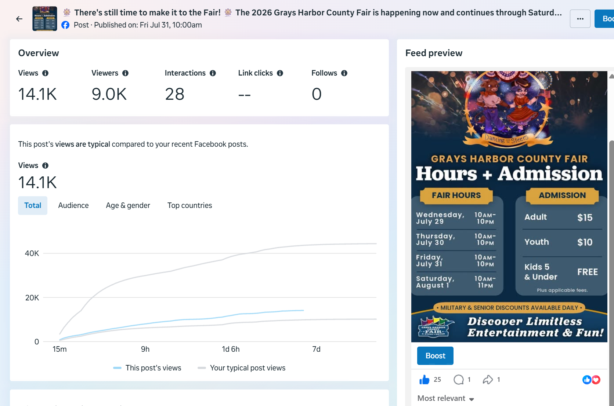This screenshot has height=406, width=614.
Task: Click the 9.0K Viewers value
Action: point(109,94)
